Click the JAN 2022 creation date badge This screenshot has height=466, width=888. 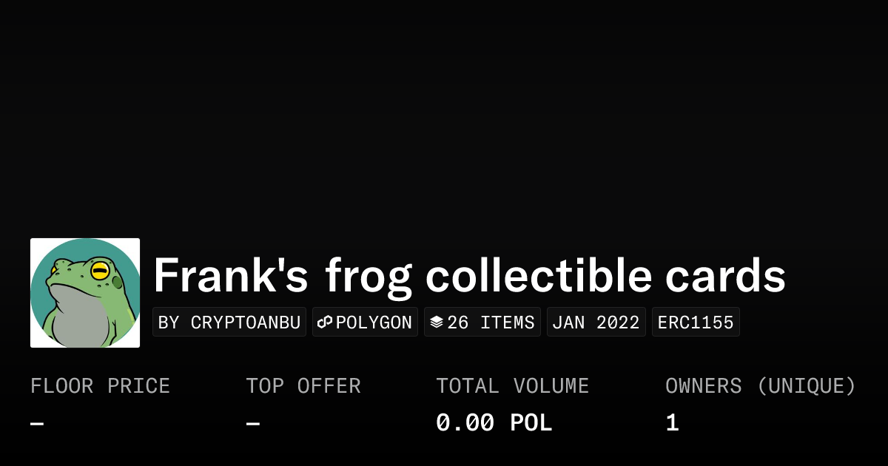596,323
